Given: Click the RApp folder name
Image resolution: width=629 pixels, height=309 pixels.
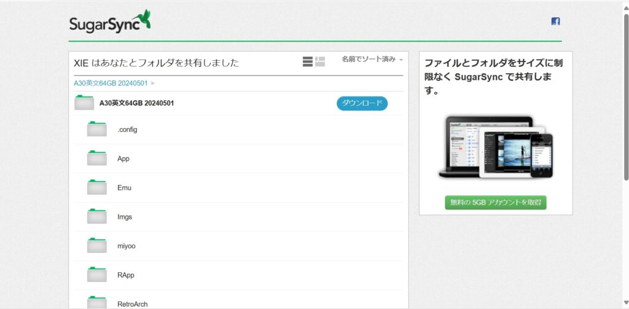Looking at the screenshot, I should tap(125, 275).
